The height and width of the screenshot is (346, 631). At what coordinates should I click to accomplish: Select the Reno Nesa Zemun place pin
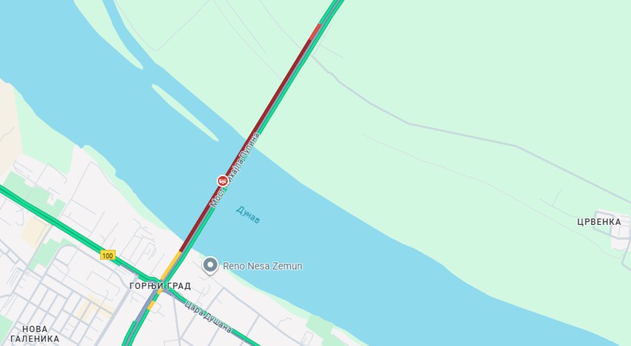pyautogui.click(x=209, y=266)
